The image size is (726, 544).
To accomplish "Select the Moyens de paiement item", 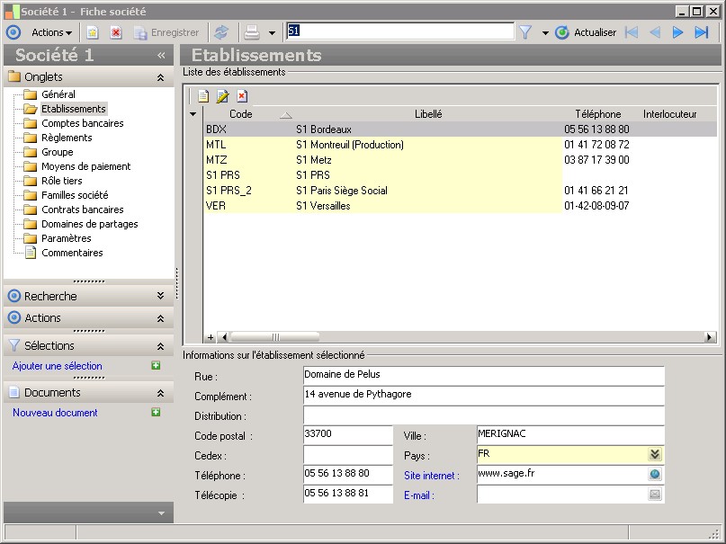I will tap(85, 166).
